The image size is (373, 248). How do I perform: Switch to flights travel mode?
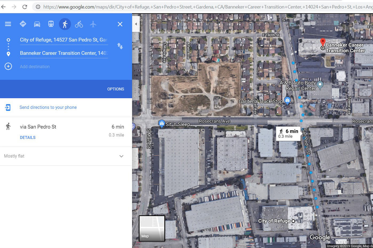pyautogui.click(x=93, y=24)
